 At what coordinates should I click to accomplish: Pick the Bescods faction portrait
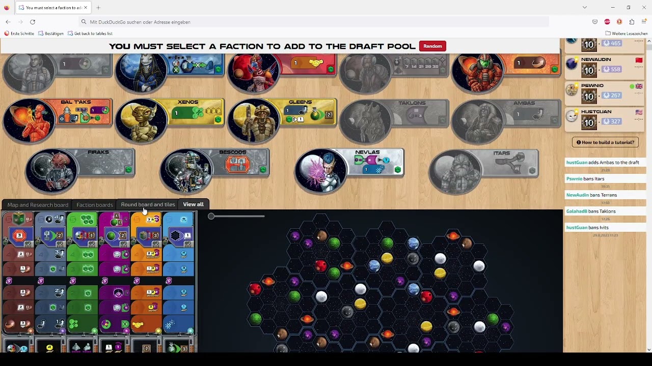(x=186, y=171)
